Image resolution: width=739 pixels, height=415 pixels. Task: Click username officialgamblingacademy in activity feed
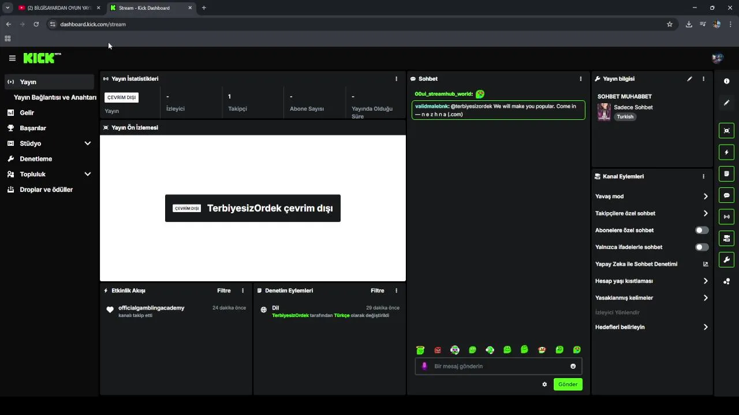151,308
